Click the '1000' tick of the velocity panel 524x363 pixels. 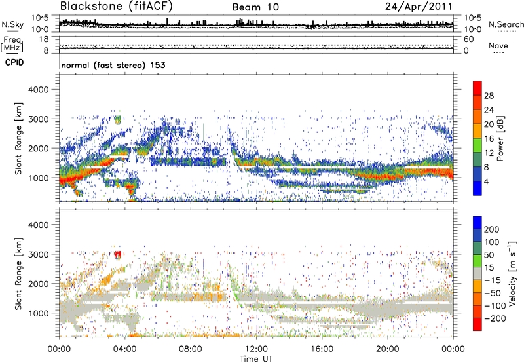[39, 313]
